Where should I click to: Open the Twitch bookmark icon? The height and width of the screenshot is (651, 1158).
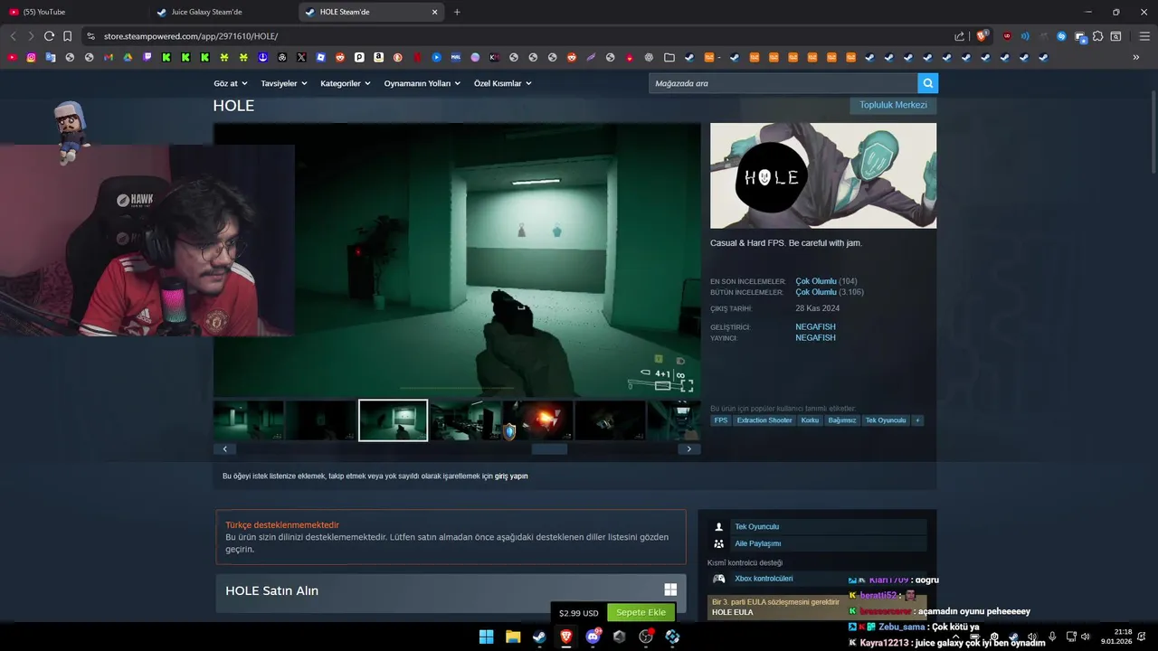click(147, 57)
